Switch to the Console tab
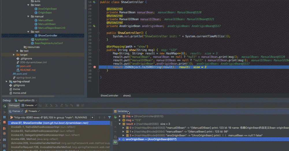Image resolution: width=289 pixels, height=151 pixels. [29, 105]
